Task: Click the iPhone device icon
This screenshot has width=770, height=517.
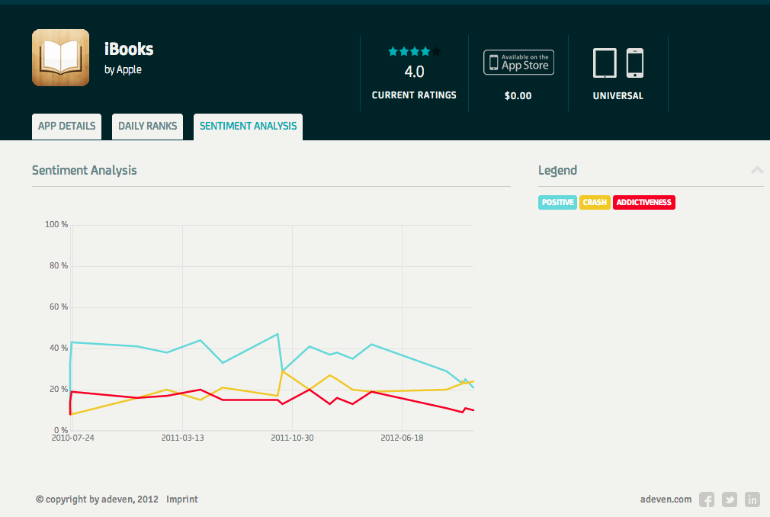Action: click(x=635, y=63)
